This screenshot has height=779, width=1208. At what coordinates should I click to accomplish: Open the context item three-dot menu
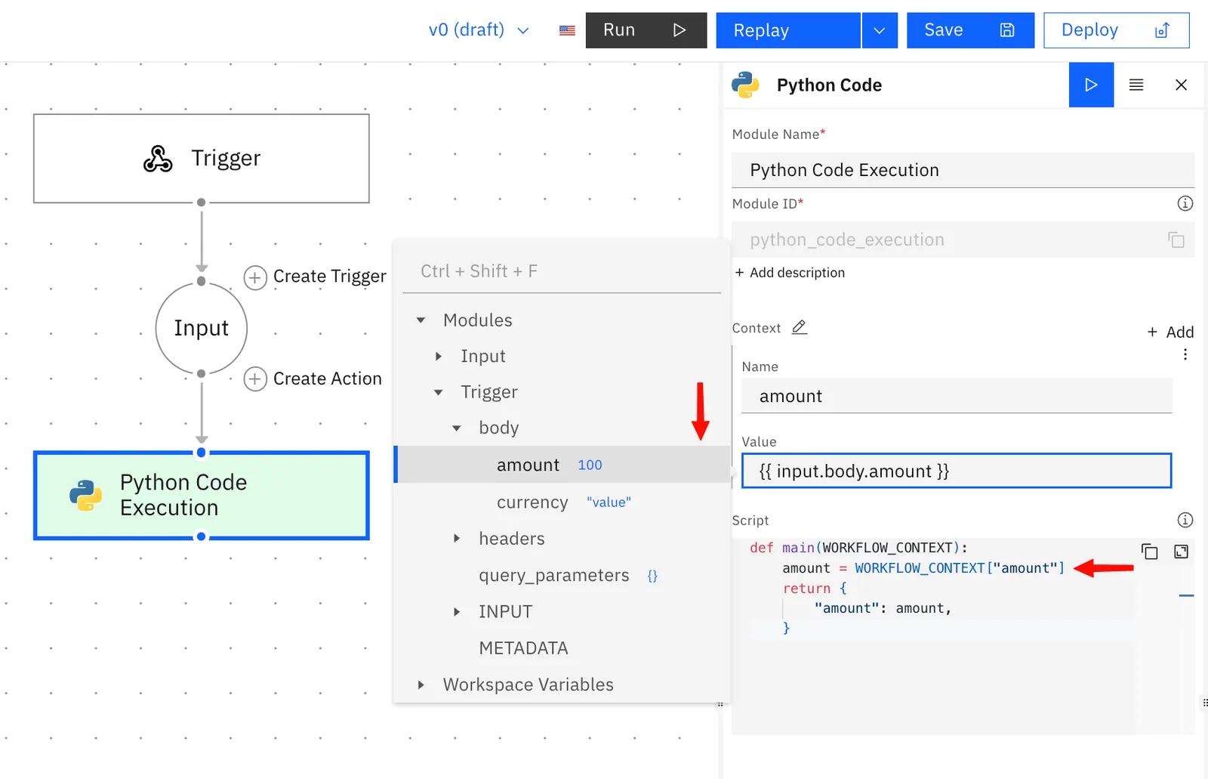point(1185,354)
